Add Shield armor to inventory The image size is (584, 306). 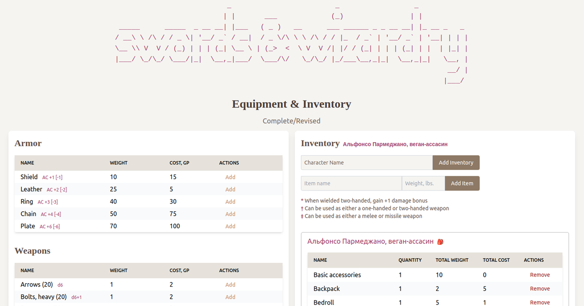(x=230, y=177)
